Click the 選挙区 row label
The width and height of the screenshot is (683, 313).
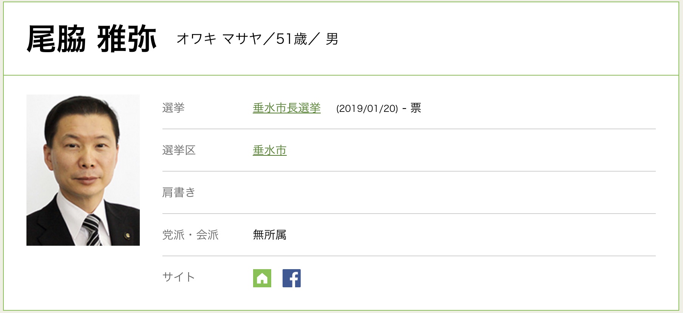pyautogui.click(x=179, y=150)
